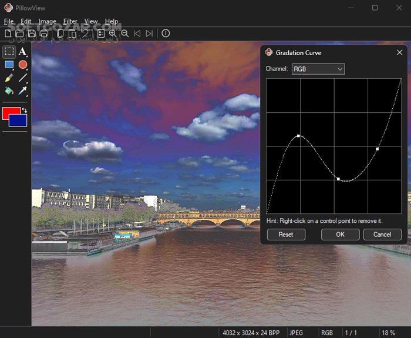The image size is (411, 338).
Task: Click the blue background color swatch
Action: pyautogui.click(x=19, y=121)
